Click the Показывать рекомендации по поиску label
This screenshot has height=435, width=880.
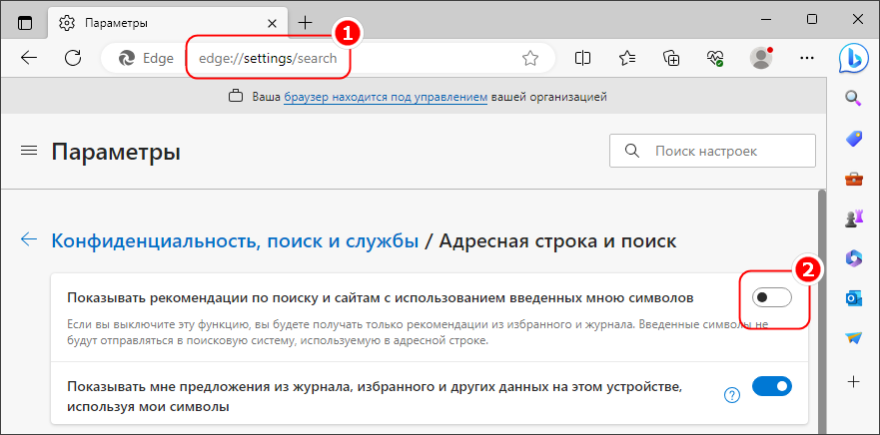coord(381,298)
